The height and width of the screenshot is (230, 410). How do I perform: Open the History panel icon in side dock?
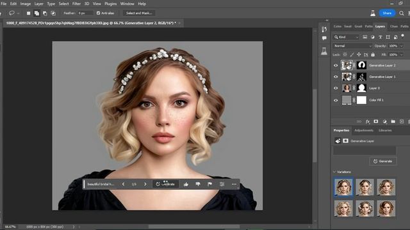click(324, 29)
